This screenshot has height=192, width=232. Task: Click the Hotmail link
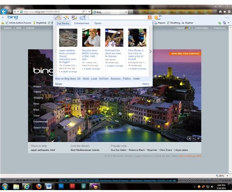(30, 28)
